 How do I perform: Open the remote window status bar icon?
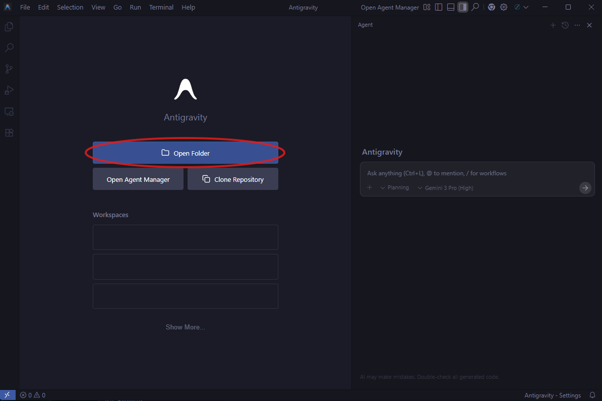point(8,395)
